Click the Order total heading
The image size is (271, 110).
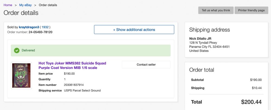click(201, 70)
